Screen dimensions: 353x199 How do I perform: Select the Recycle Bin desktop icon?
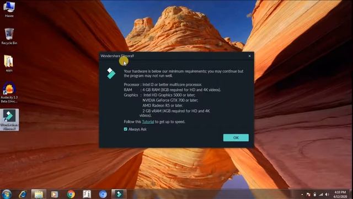point(9,36)
